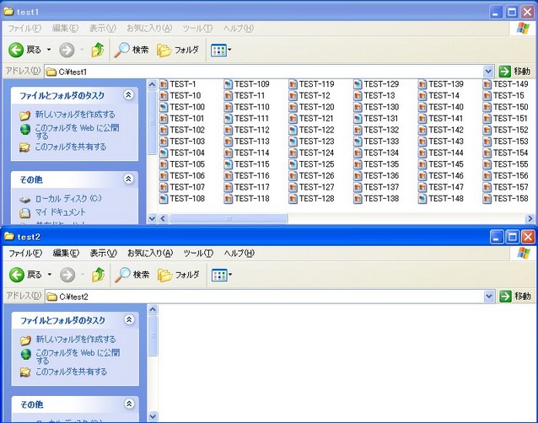
Task: Expand the address bar dropdown in test2
Action: point(488,297)
